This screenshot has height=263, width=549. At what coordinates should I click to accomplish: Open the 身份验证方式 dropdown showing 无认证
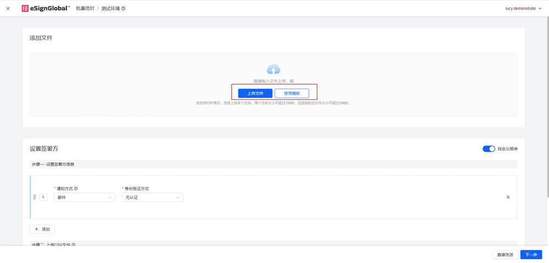pyautogui.click(x=152, y=198)
